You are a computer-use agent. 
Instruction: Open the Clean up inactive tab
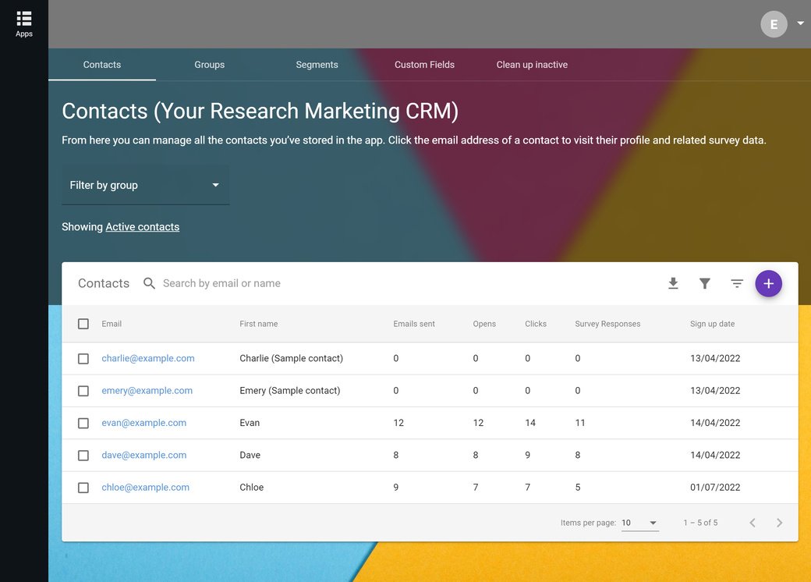(532, 64)
